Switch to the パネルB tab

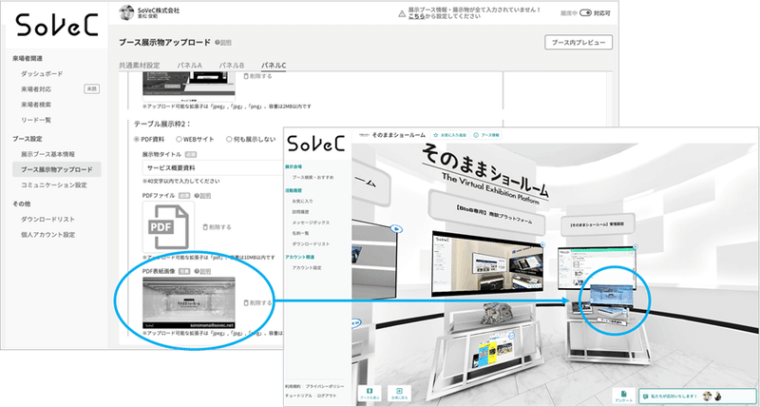coord(232,66)
